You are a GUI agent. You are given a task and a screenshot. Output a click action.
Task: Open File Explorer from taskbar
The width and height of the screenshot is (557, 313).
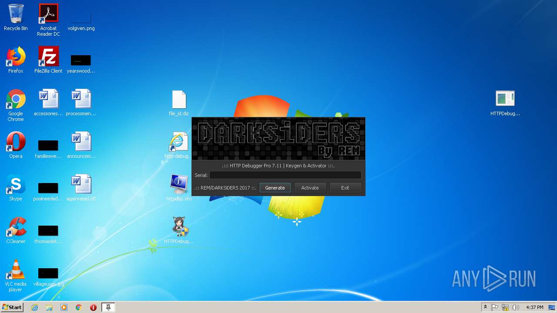click(49, 307)
